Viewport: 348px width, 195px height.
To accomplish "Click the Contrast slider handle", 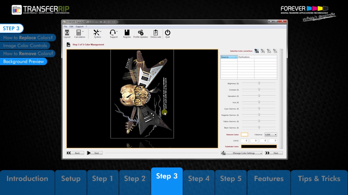I will (x=259, y=89).
